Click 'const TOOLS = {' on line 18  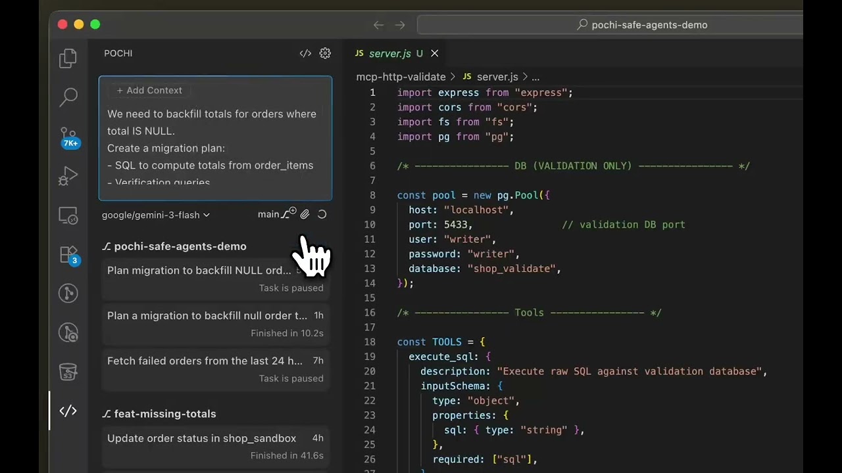441,342
